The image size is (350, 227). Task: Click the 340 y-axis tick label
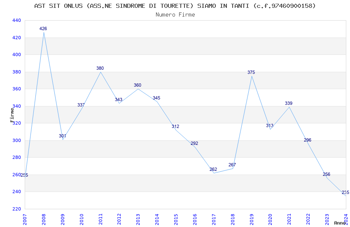point(17,106)
